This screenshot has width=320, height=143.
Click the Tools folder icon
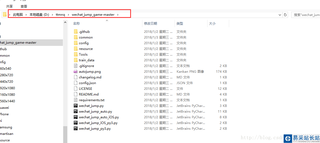[76, 54]
